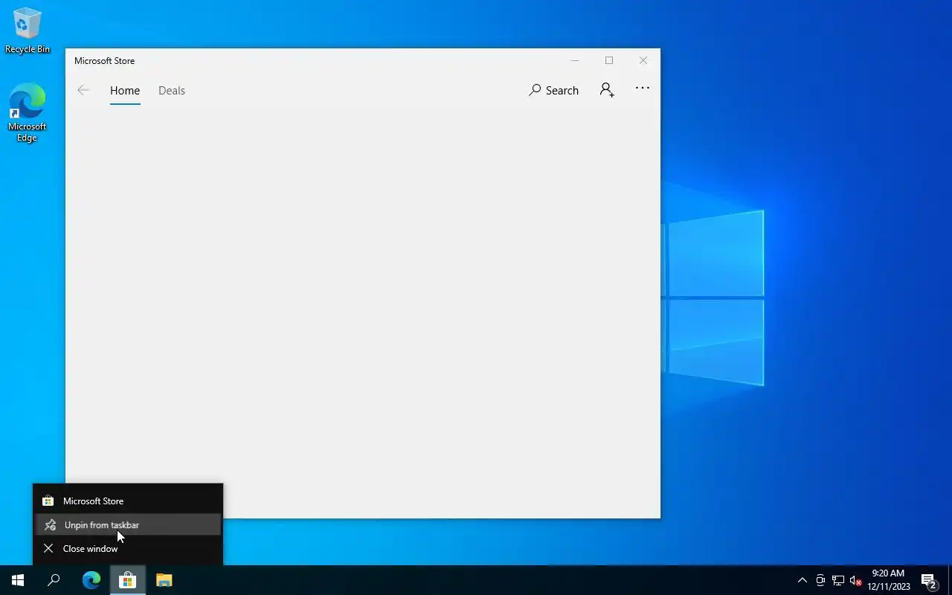Image resolution: width=952 pixels, height=595 pixels.
Task: Open the Recycle Bin desktop icon
Action: click(28, 31)
